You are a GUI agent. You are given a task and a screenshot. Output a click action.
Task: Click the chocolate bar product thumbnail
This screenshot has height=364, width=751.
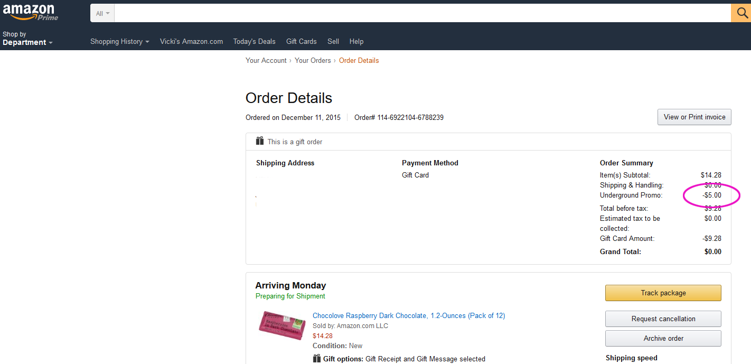tap(281, 325)
